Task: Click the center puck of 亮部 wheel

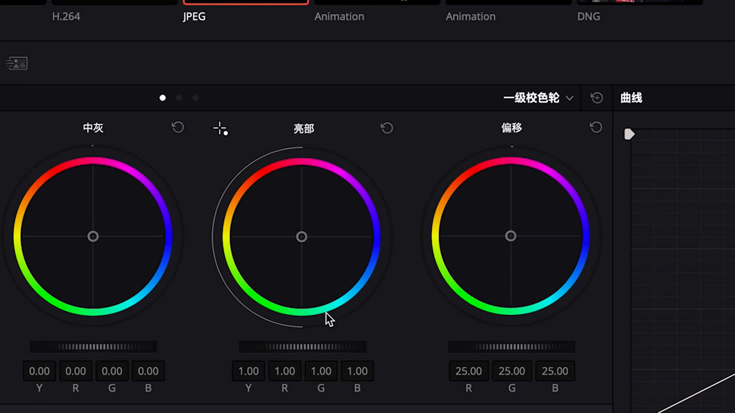Action: click(302, 237)
